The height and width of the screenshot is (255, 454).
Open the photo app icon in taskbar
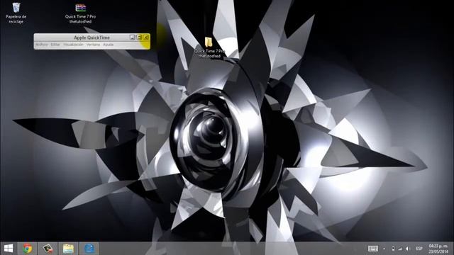48,249
